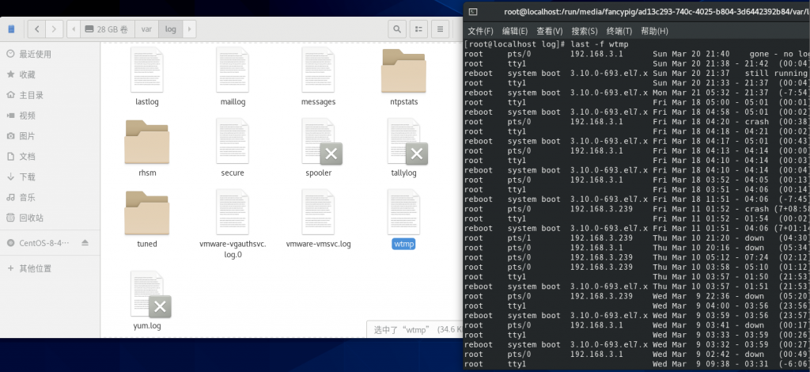Open the rhsm folder
The image size is (810, 372).
coord(147,142)
